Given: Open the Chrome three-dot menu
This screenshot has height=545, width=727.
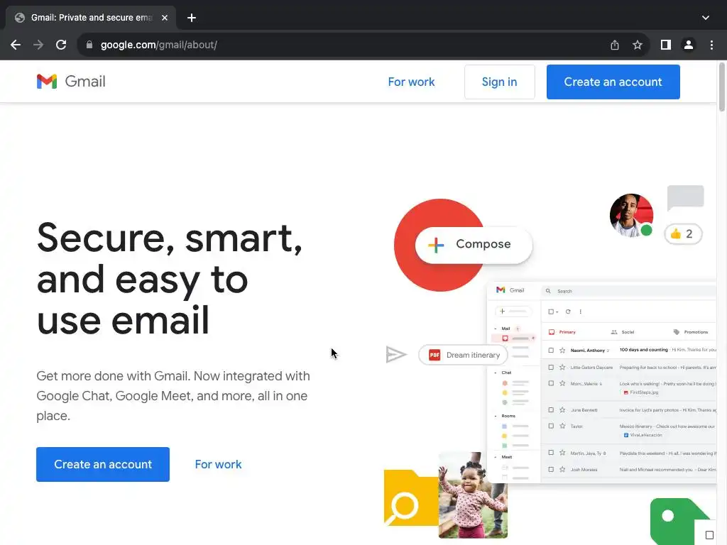Looking at the screenshot, I should [x=711, y=45].
